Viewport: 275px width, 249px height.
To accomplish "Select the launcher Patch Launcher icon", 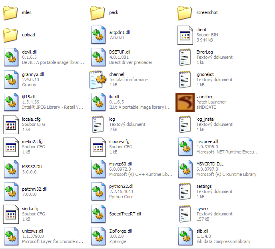I will [x=185, y=102].
